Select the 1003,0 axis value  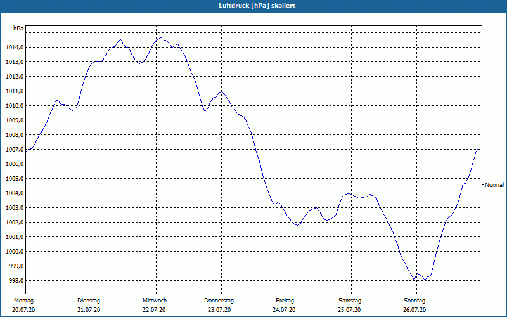15,208
